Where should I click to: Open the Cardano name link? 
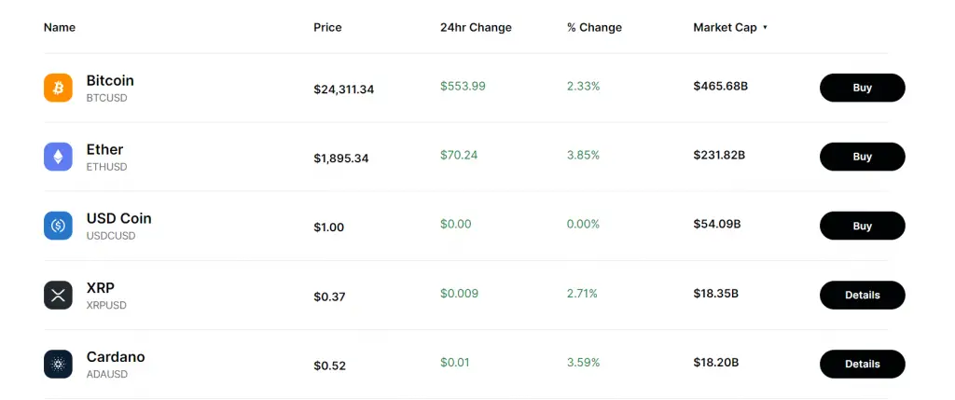pyautogui.click(x=116, y=356)
